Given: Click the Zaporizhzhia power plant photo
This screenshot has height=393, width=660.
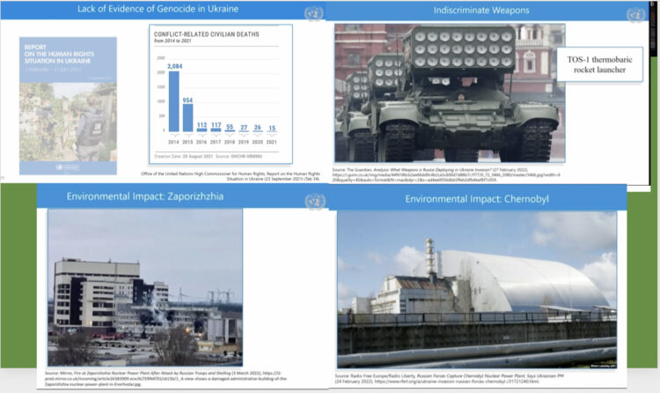Looking at the screenshot, I should [x=145, y=288].
